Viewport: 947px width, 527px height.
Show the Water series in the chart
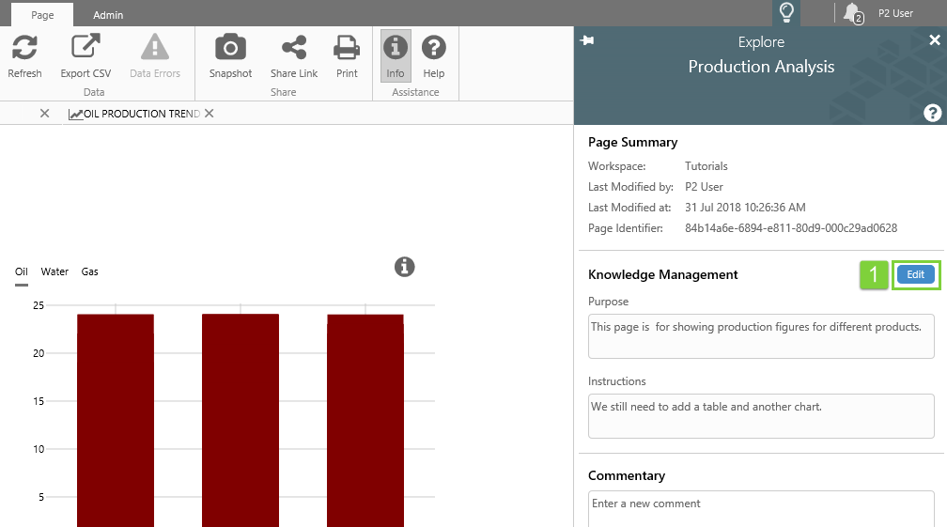(x=54, y=271)
